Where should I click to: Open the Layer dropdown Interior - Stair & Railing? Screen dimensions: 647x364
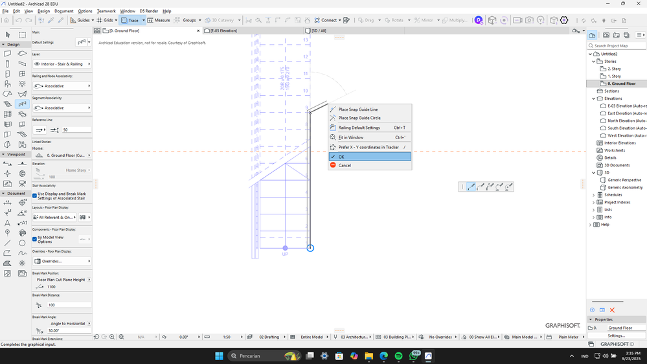tap(62, 64)
